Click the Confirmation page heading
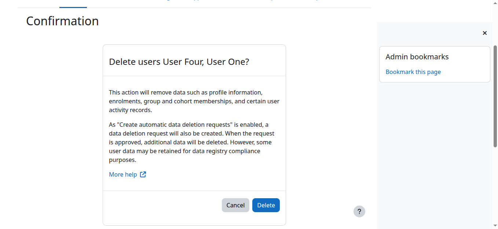This screenshot has height=229, width=498. click(x=62, y=21)
